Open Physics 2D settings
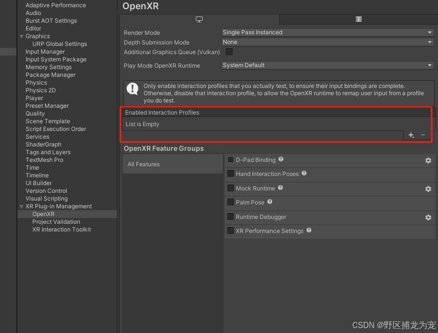This screenshot has height=333, width=438. [41, 90]
